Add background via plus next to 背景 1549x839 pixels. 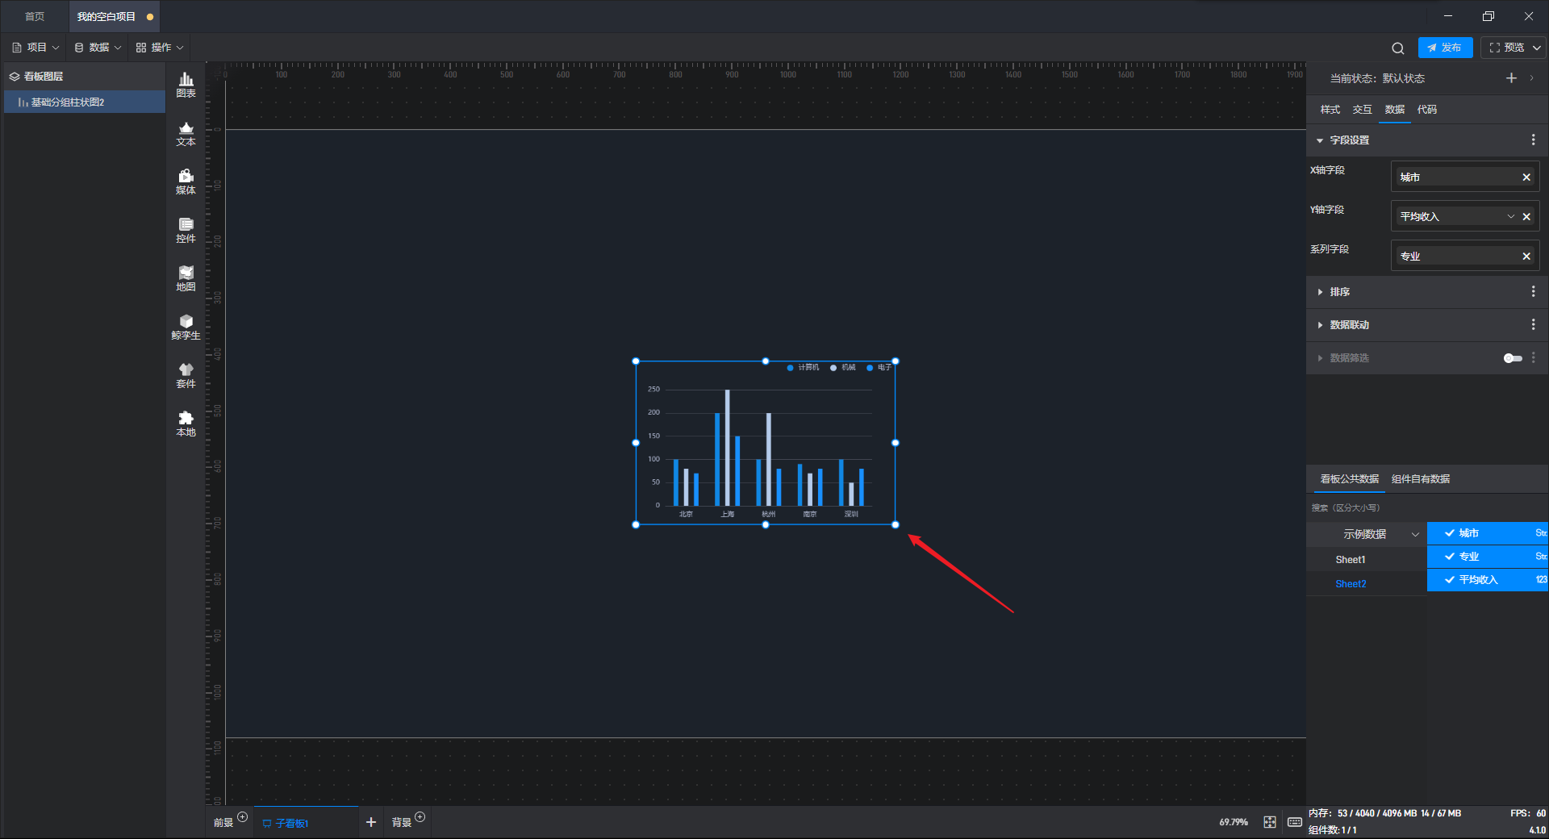(x=420, y=817)
